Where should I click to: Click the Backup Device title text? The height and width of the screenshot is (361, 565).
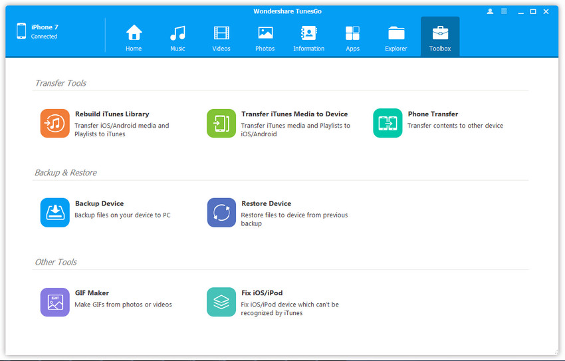point(99,203)
